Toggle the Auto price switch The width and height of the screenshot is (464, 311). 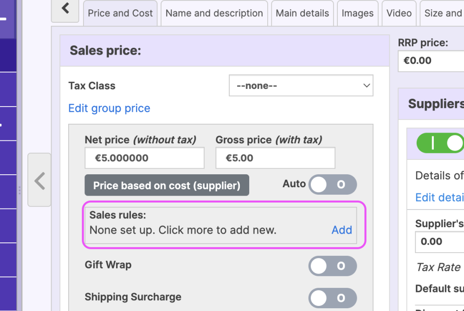point(333,184)
